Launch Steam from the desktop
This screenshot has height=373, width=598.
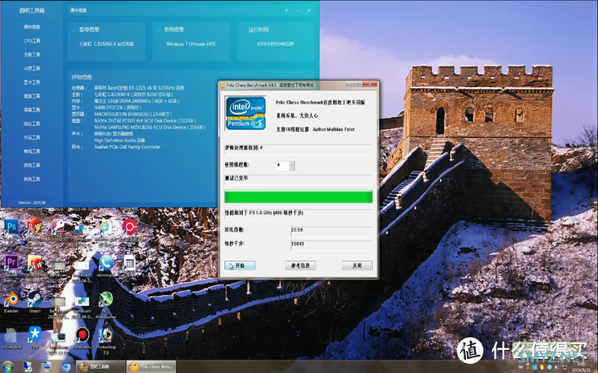[x=35, y=299]
